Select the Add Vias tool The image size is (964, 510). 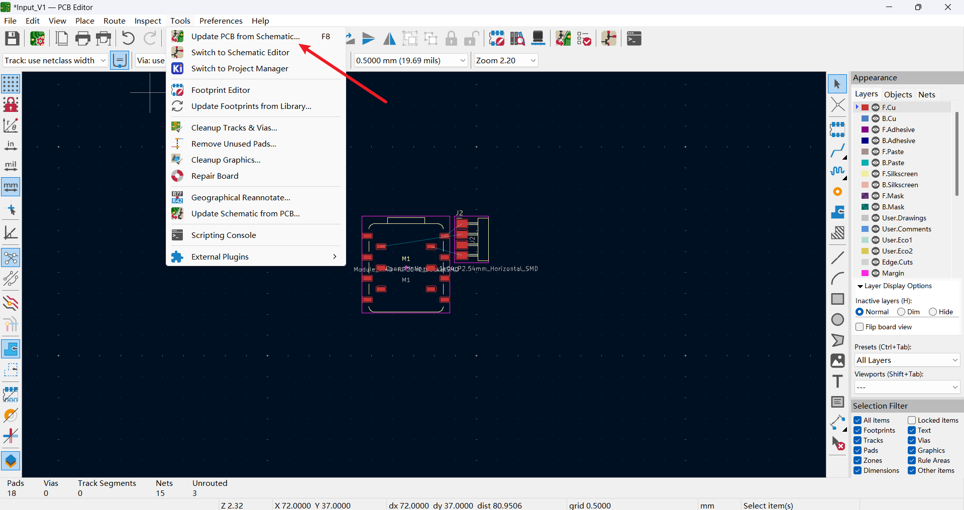coord(837,192)
